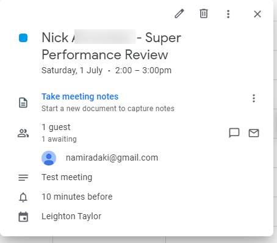Click the time '2:00 – 3:00pm'
Image resolution: width=277 pixels, height=243 pixels.
click(143, 70)
